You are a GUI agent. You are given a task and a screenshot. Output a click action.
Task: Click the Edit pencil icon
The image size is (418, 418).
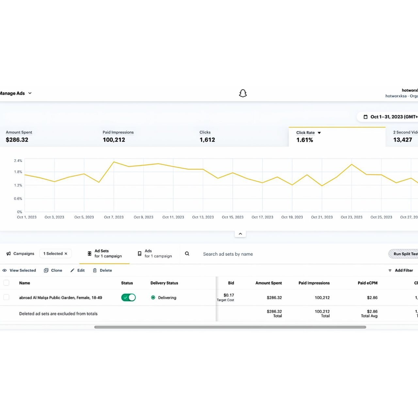tap(72, 270)
